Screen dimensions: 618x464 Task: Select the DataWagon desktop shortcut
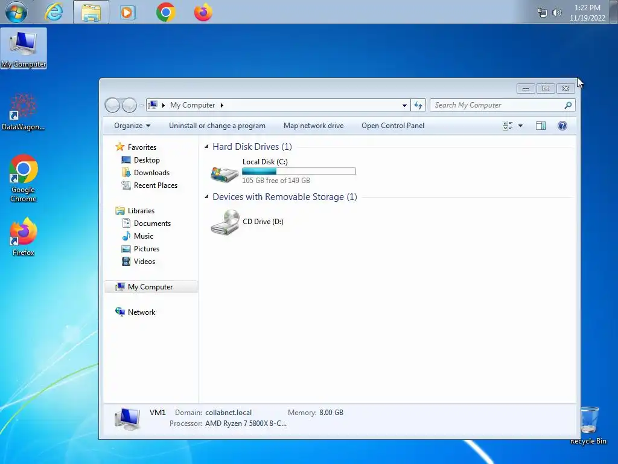tap(24, 112)
